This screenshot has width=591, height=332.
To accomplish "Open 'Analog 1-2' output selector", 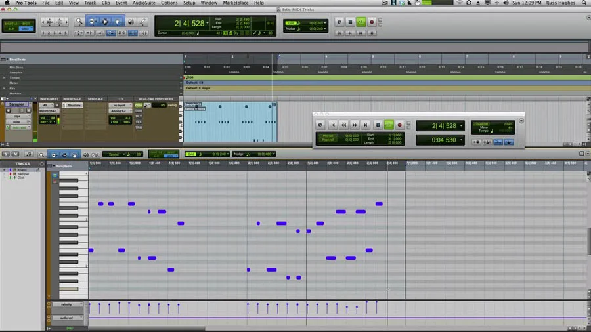I will coord(120,111).
